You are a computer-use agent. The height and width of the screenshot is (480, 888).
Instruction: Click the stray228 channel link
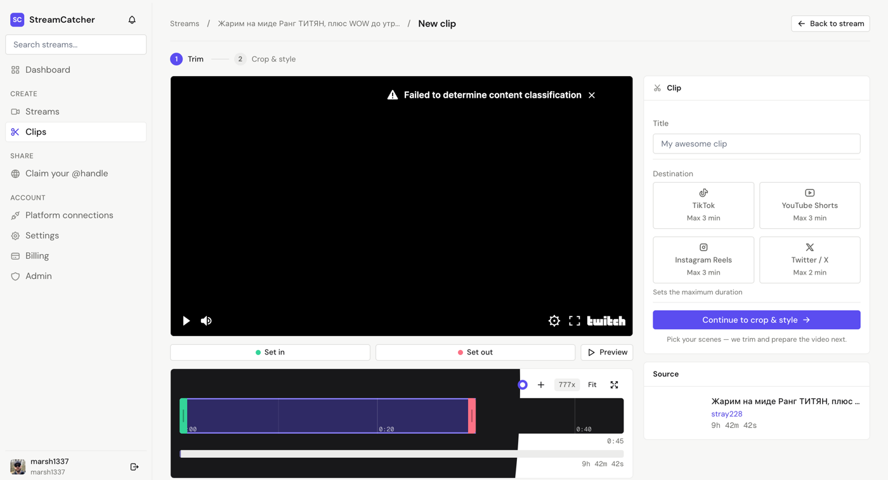pos(727,414)
